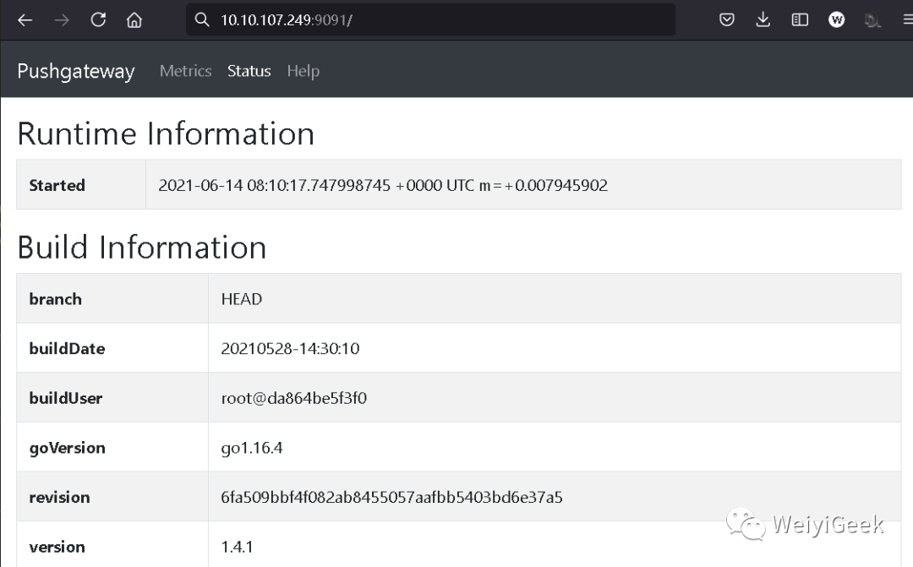The height and width of the screenshot is (567, 913).
Task: Click the buildDate row label
Action: pos(67,349)
